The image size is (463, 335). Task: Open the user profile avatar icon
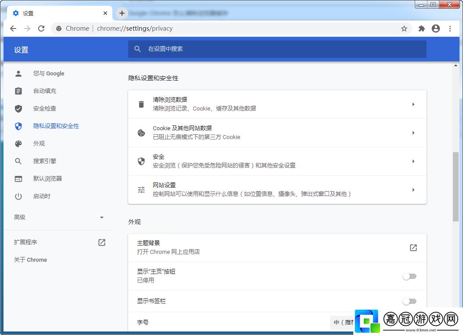point(436,29)
